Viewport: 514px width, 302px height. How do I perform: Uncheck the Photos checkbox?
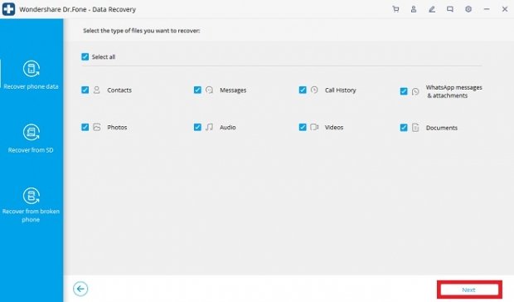click(85, 127)
